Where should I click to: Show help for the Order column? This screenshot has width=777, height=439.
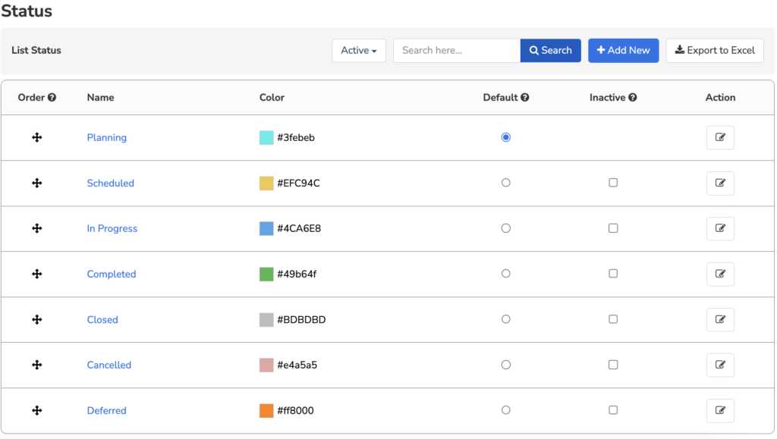[x=52, y=98]
